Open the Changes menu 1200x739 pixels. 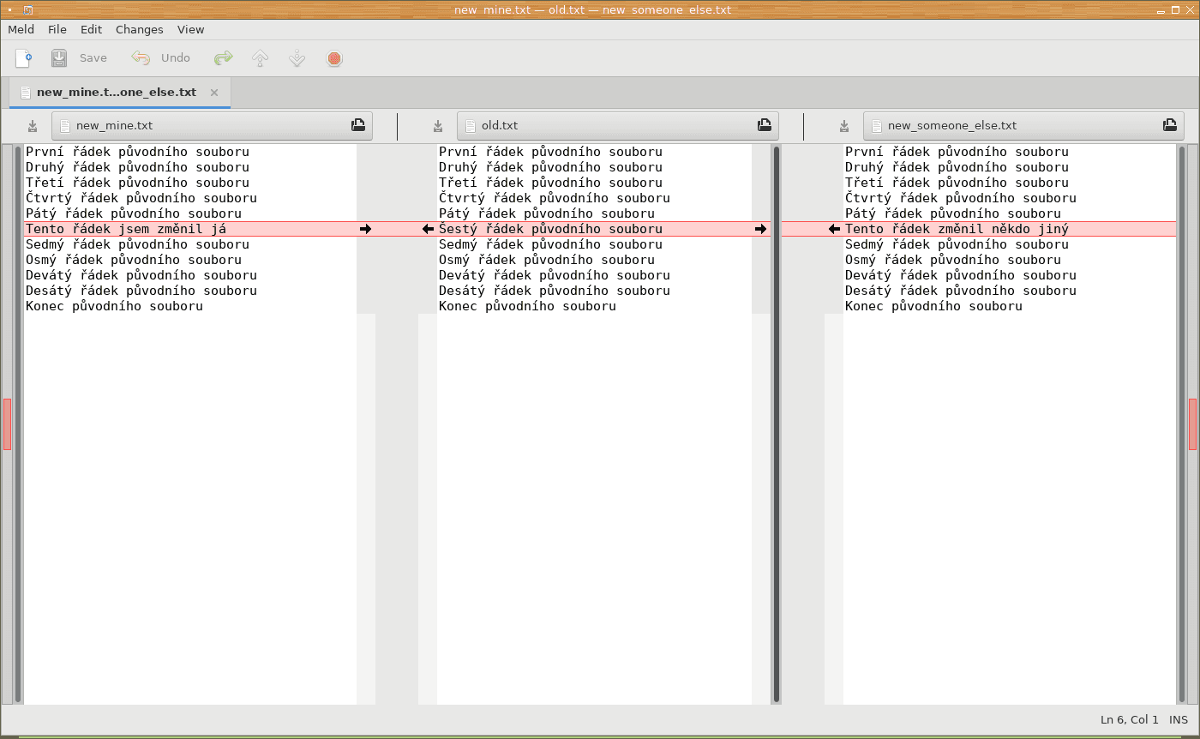140,29
